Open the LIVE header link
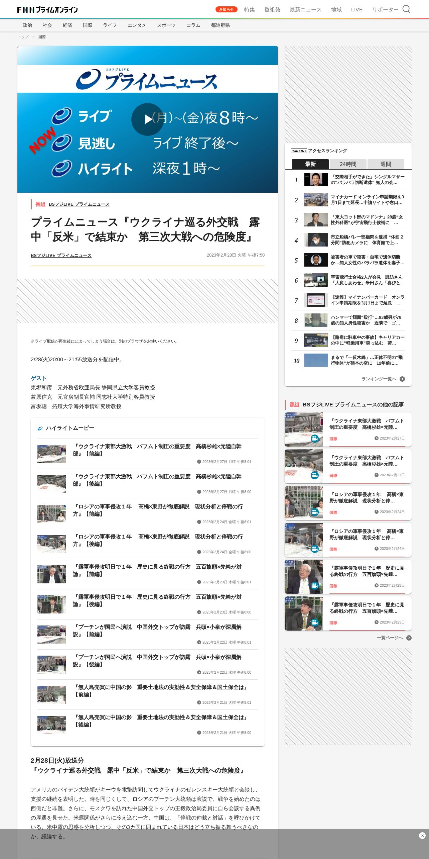This screenshot has height=859, width=429. (356, 10)
